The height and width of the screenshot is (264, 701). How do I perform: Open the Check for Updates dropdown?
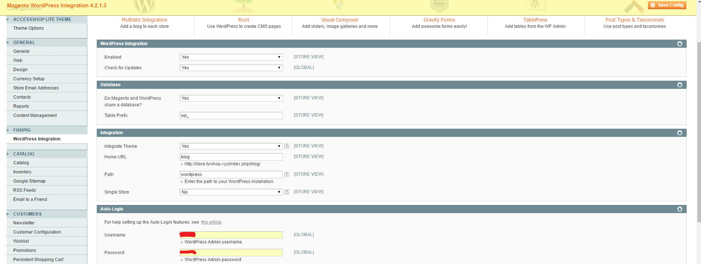coord(231,68)
